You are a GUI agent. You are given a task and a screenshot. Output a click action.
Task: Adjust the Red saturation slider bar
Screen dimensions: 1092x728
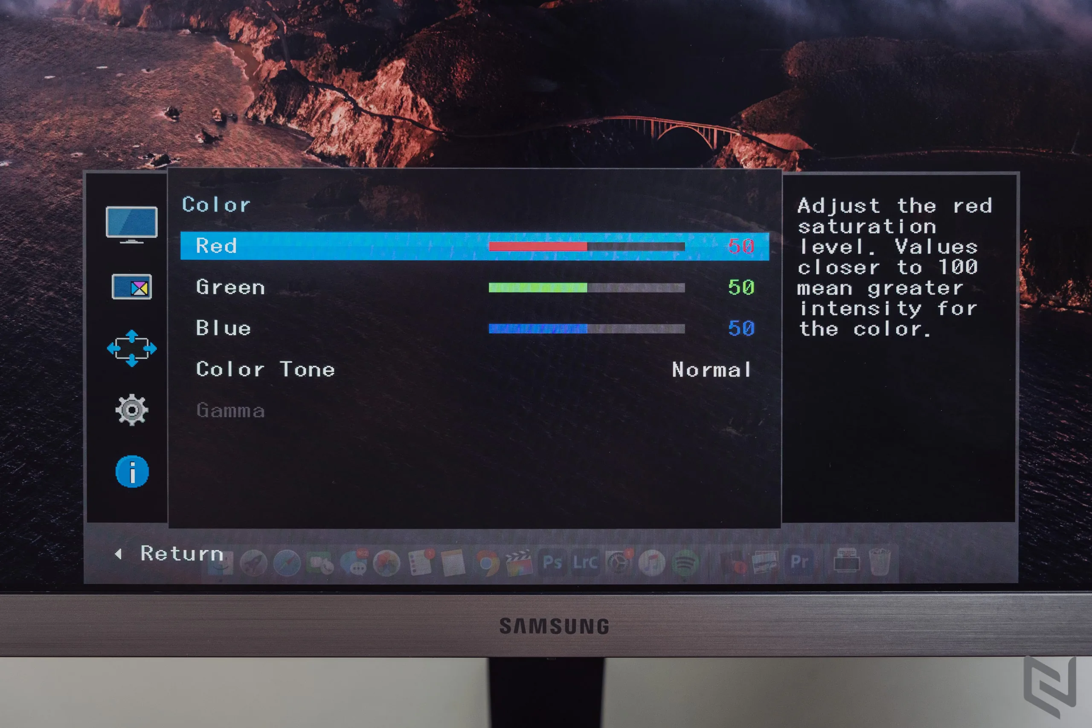587,247
